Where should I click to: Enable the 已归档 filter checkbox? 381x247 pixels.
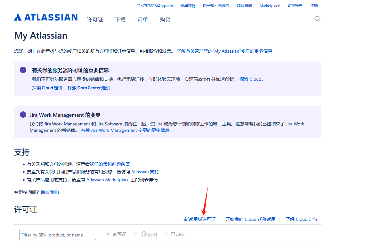coord(166,234)
